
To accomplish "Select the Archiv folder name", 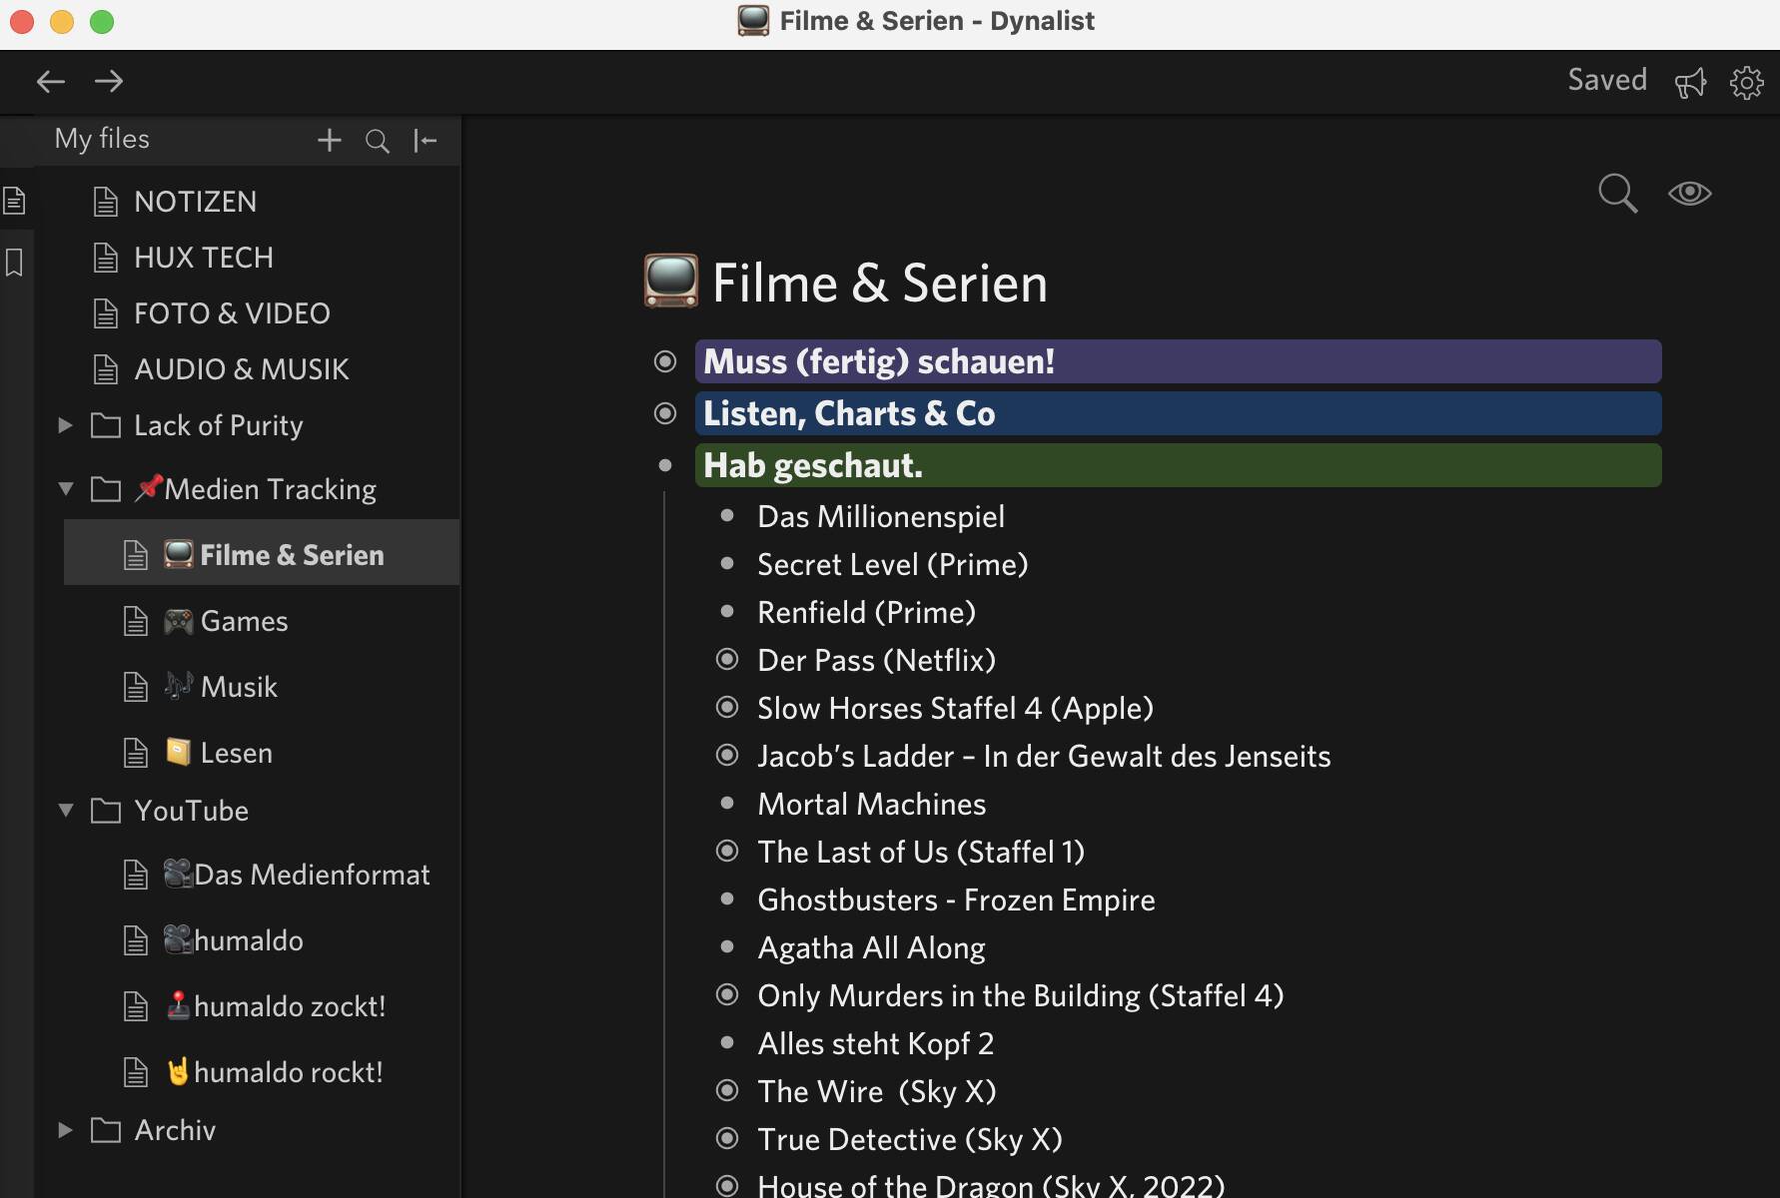I will (175, 1130).
